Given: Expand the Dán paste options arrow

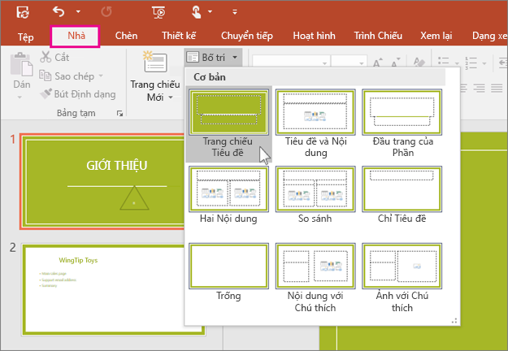Looking at the screenshot, I should [x=20, y=97].
